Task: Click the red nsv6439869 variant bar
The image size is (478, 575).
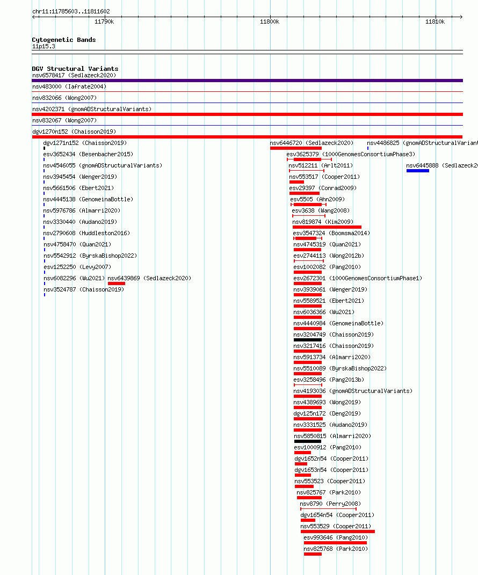Action: click(x=117, y=283)
